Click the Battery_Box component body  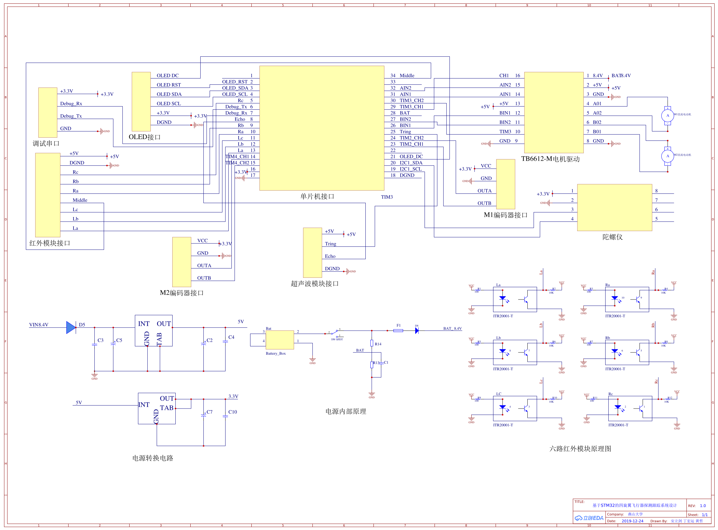[279, 340]
